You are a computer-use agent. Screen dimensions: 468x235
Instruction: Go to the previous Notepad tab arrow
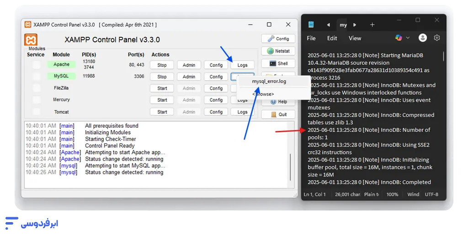[328, 25]
